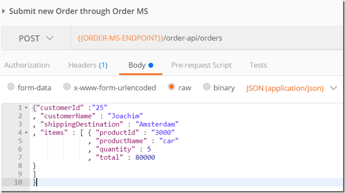
Task: Switch to the Authorization tab
Action: [27, 65]
